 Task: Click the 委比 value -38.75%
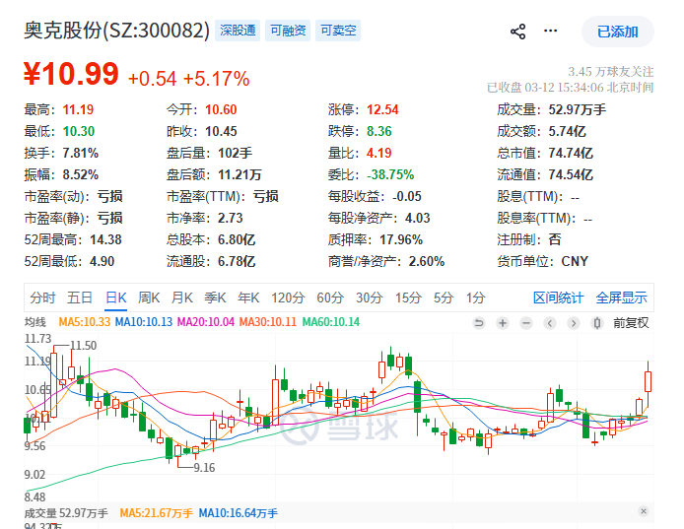pyautogui.click(x=390, y=175)
